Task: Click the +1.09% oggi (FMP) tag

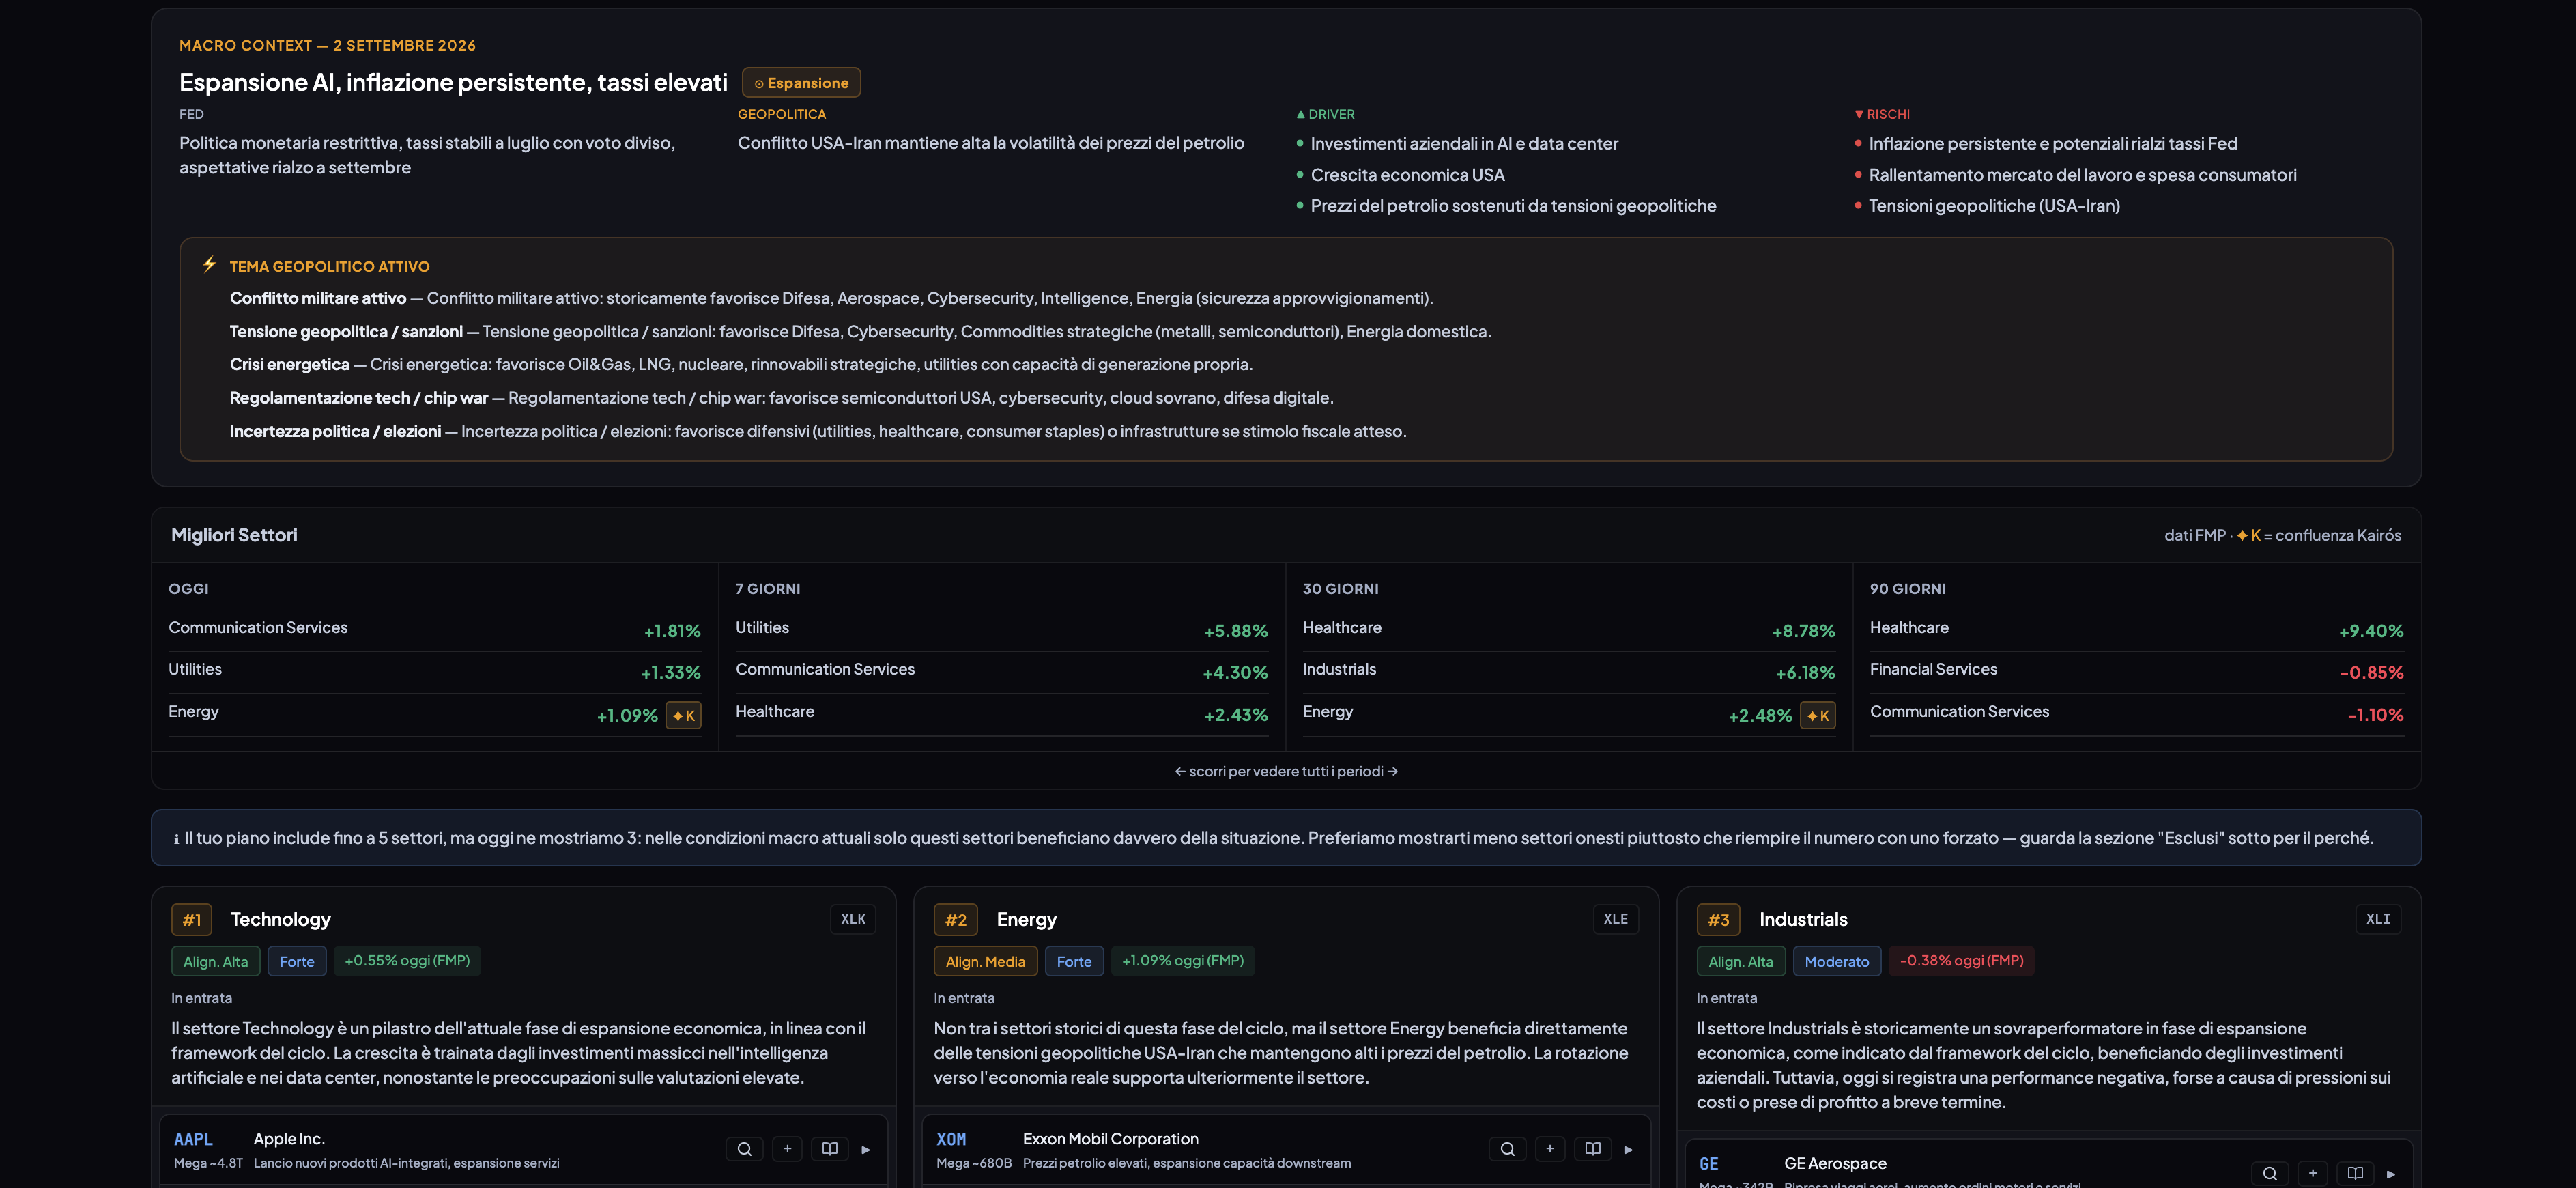Action: click(1183, 961)
